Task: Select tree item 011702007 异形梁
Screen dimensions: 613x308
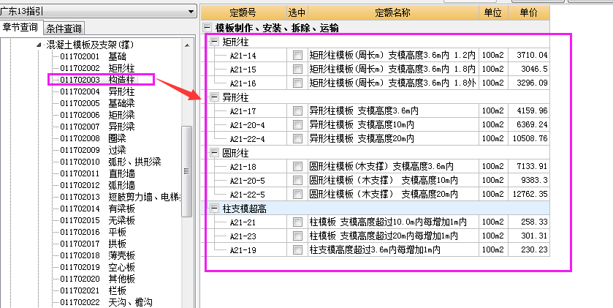Action: click(97, 127)
